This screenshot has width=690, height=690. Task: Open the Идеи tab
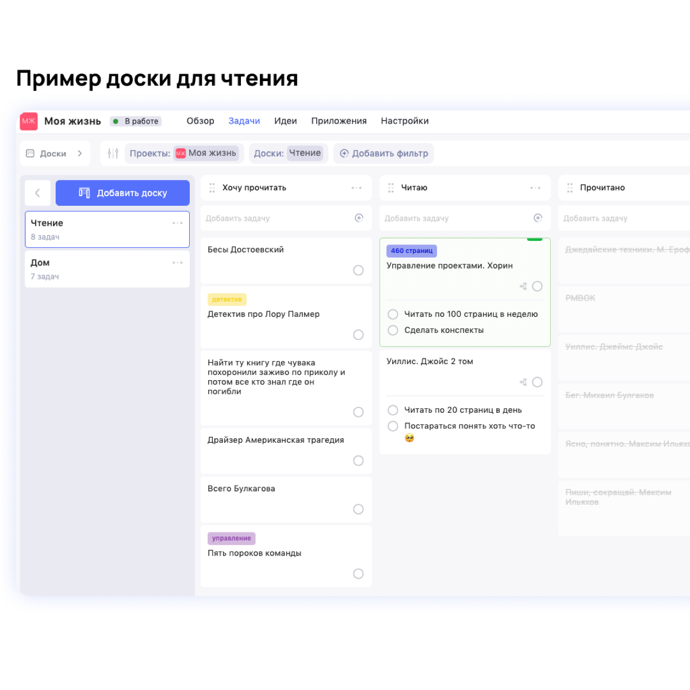(286, 121)
